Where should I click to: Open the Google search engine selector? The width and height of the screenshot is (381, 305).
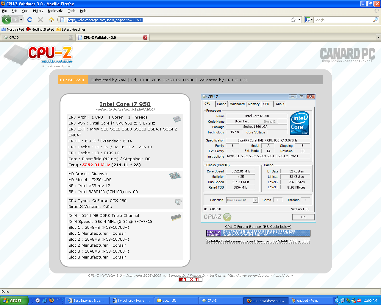point(309,20)
